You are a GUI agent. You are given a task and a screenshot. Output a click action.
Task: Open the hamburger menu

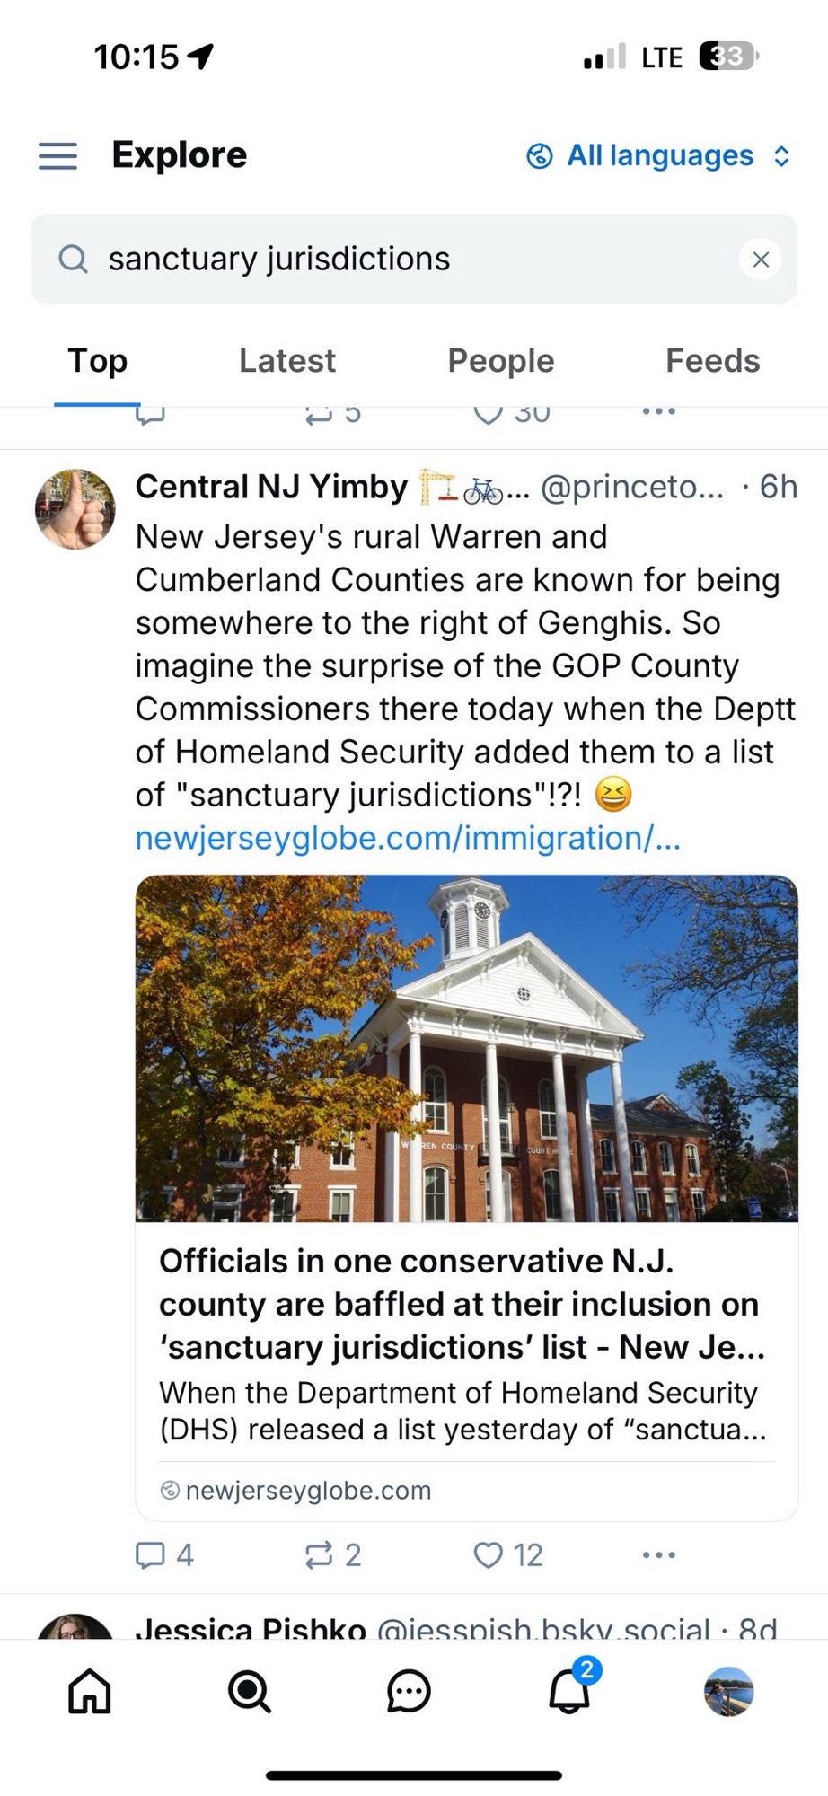click(x=57, y=155)
